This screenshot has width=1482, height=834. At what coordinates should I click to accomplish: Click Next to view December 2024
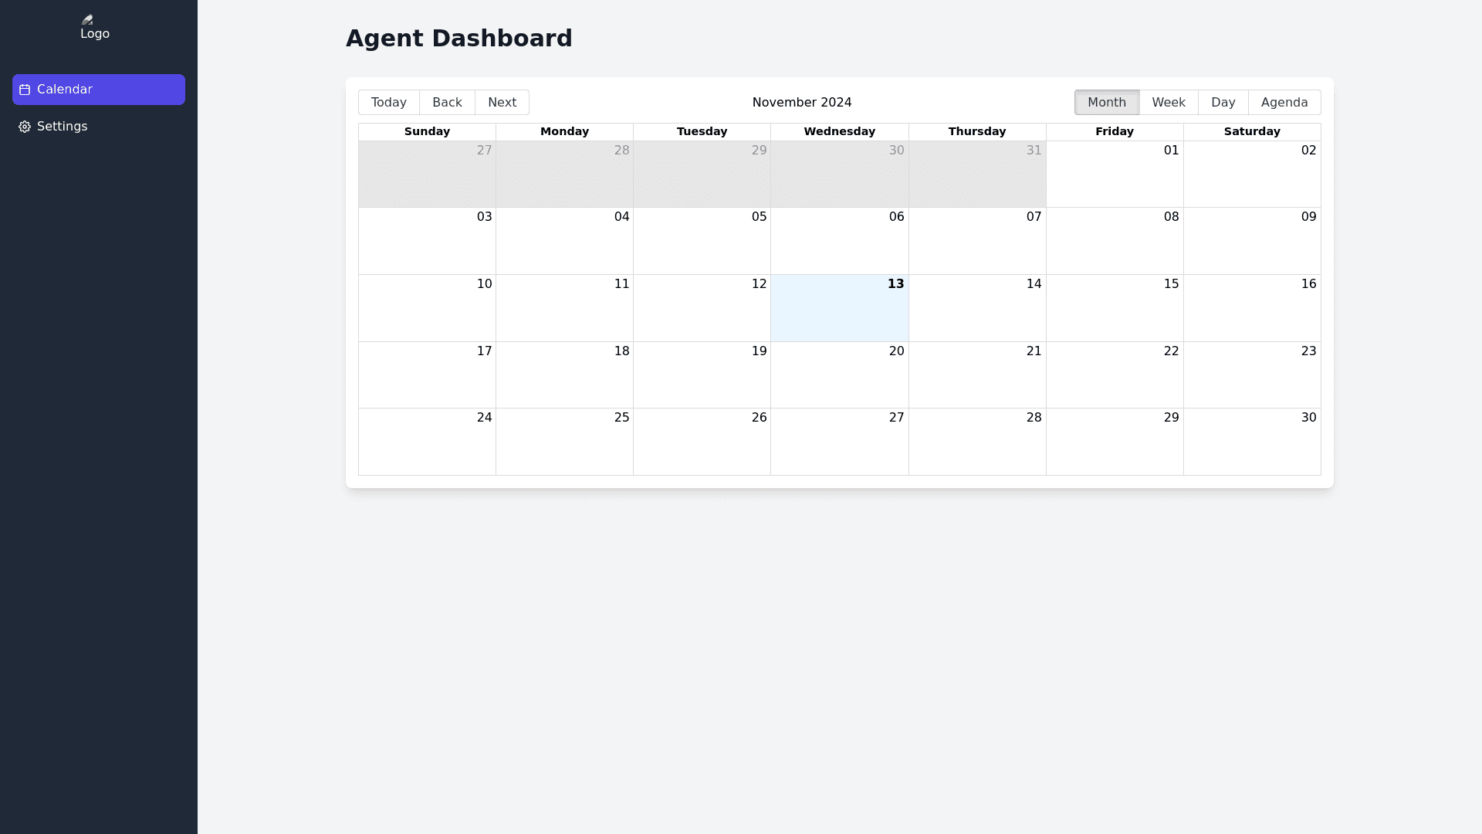(x=502, y=102)
